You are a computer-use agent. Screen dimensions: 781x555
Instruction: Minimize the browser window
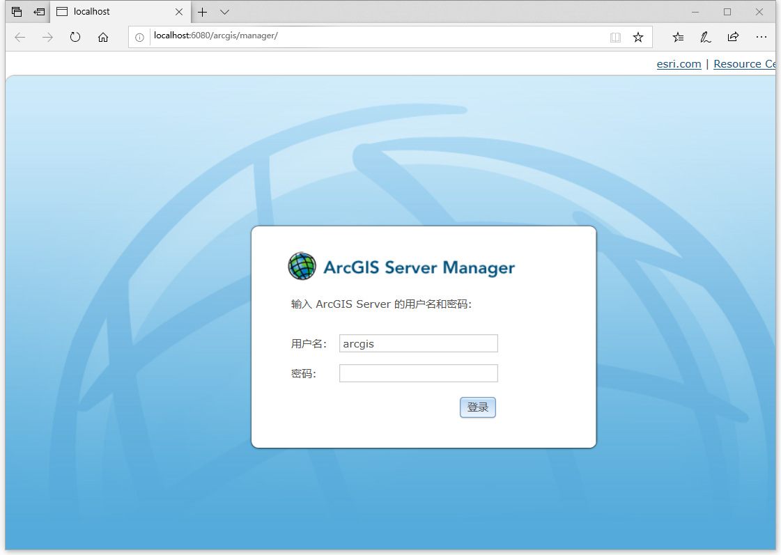click(695, 12)
